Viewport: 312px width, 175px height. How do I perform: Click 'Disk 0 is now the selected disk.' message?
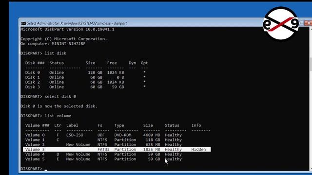[x=59, y=106]
